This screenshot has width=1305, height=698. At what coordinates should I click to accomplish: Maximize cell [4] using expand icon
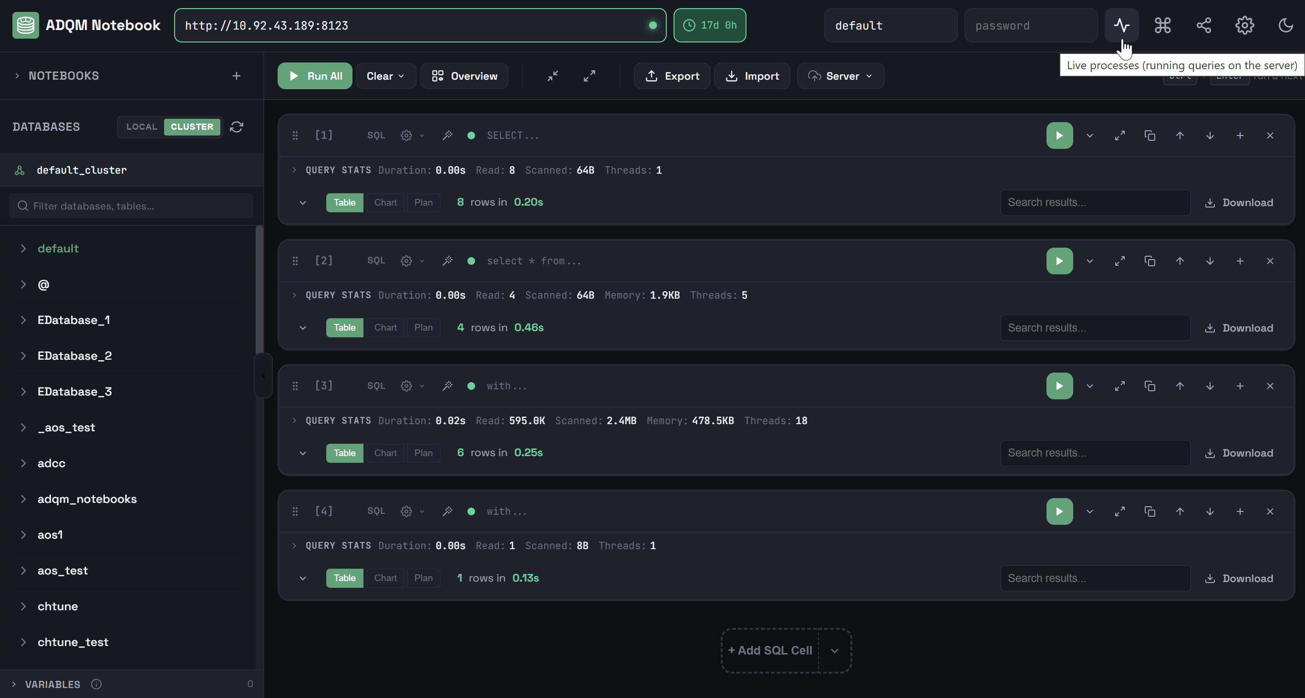pos(1119,511)
